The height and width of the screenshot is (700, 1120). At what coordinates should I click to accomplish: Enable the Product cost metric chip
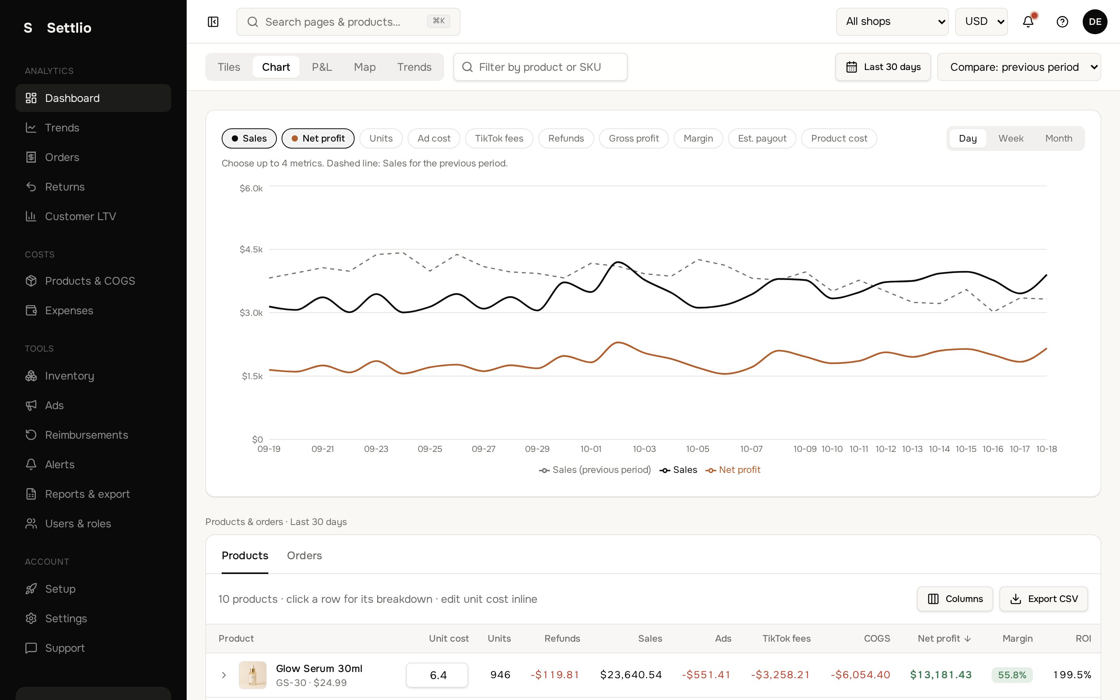(x=839, y=138)
